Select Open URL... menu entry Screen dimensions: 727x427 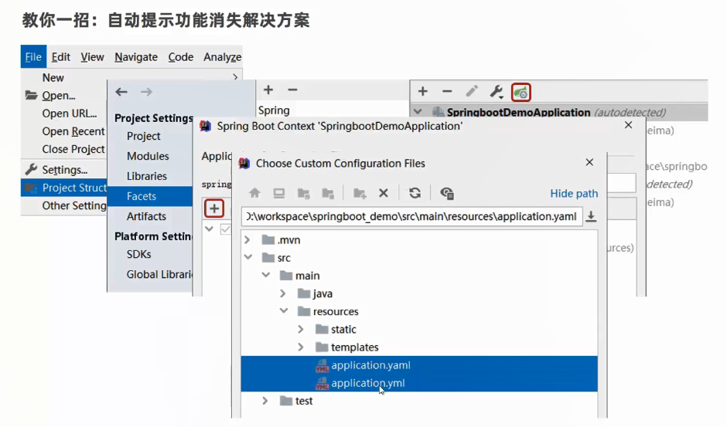click(70, 114)
